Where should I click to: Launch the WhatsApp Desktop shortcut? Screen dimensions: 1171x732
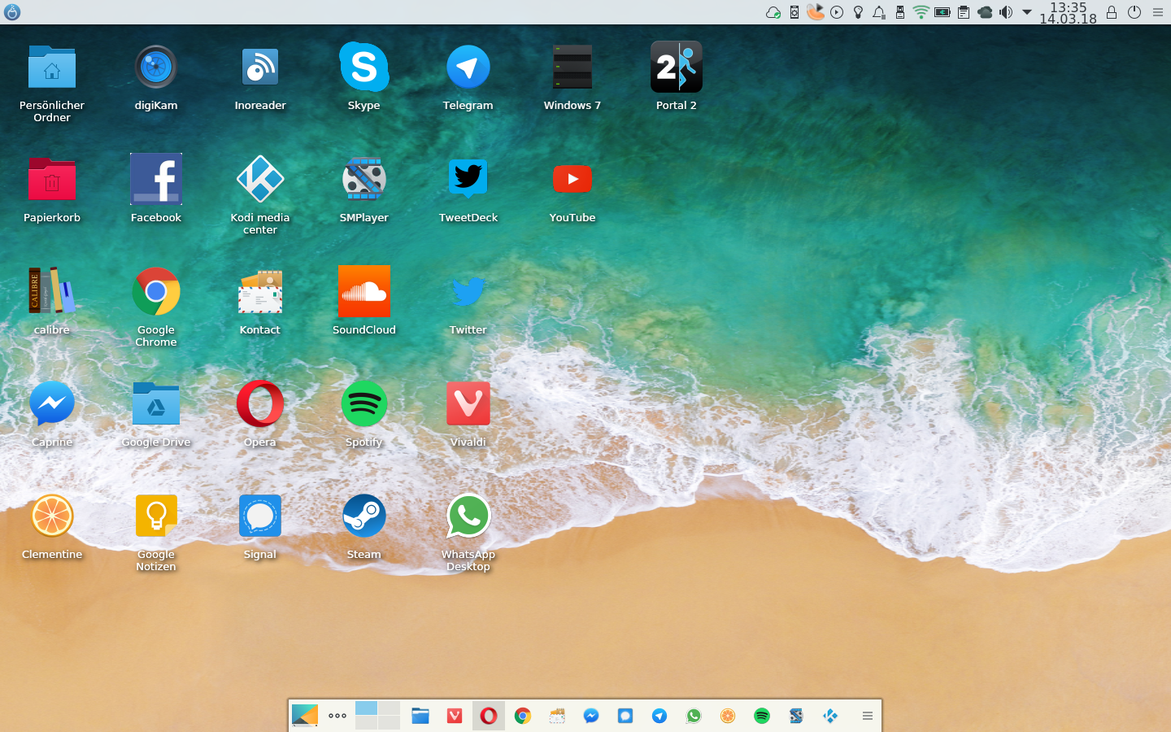[468, 516]
